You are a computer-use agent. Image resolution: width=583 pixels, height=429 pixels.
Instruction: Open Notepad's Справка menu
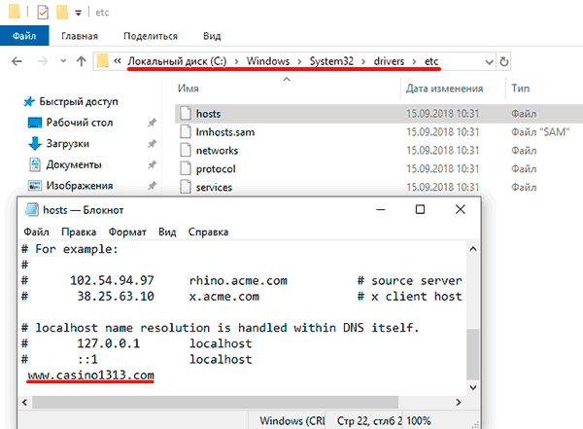point(208,232)
